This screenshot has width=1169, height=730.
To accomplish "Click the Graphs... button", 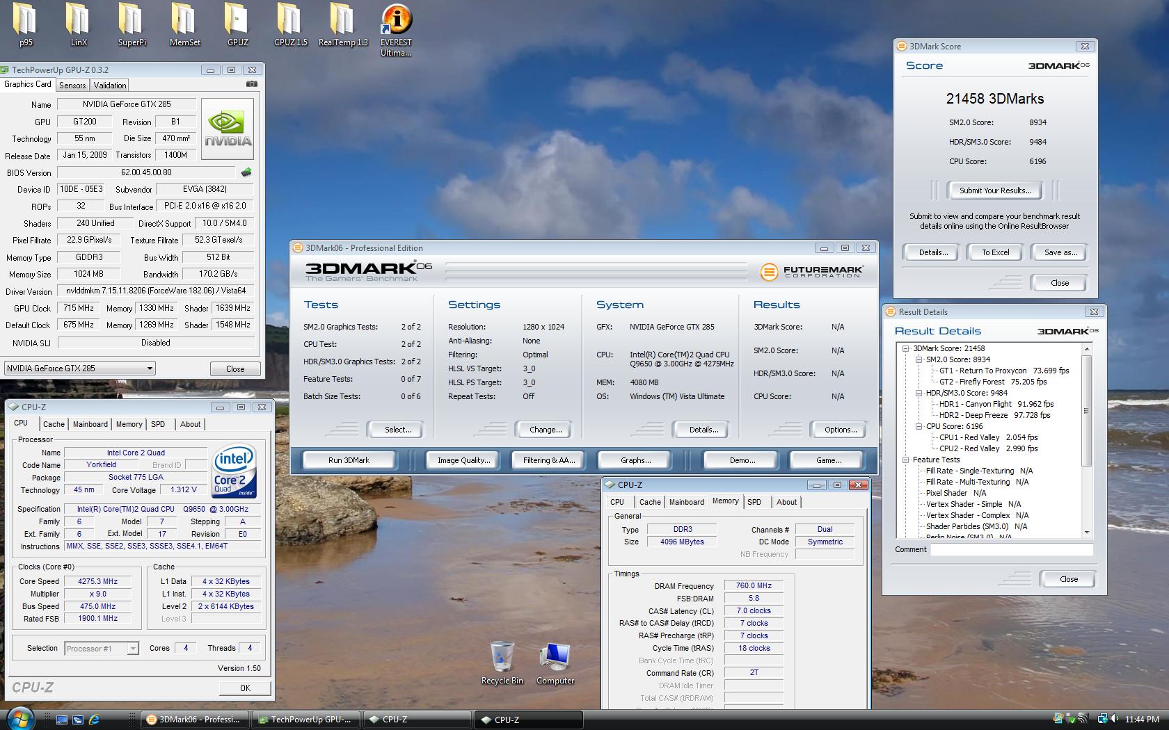I will click(636, 460).
